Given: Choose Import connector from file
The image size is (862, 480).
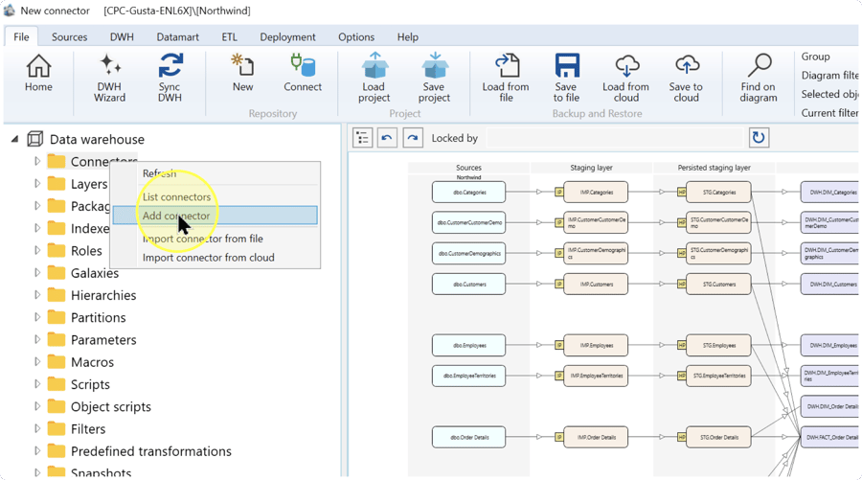Looking at the screenshot, I should coord(215,239).
